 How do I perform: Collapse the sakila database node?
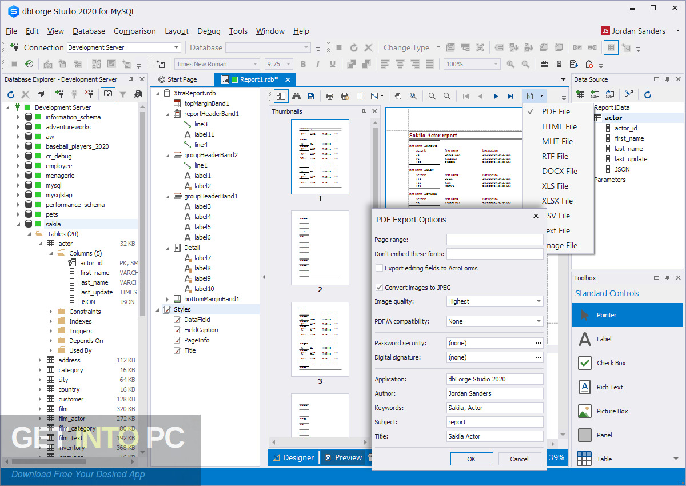click(18, 224)
